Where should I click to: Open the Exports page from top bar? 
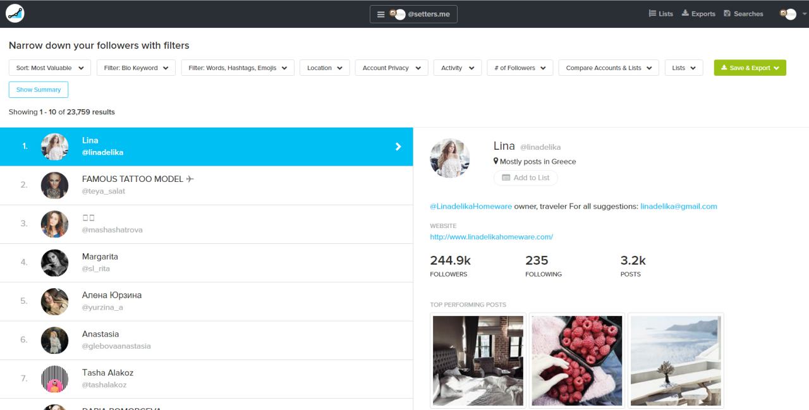(698, 14)
